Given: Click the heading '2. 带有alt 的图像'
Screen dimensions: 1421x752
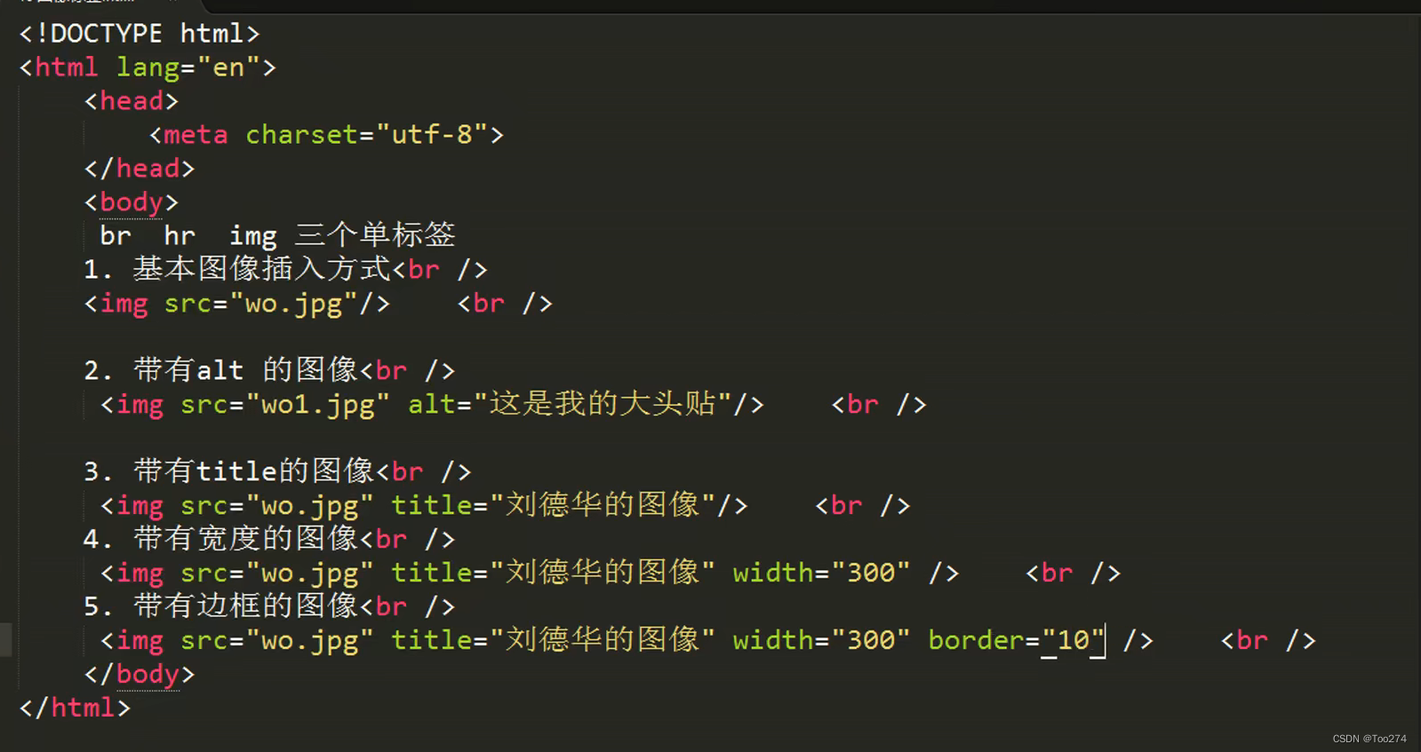Looking at the screenshot, I should (221, 370).
